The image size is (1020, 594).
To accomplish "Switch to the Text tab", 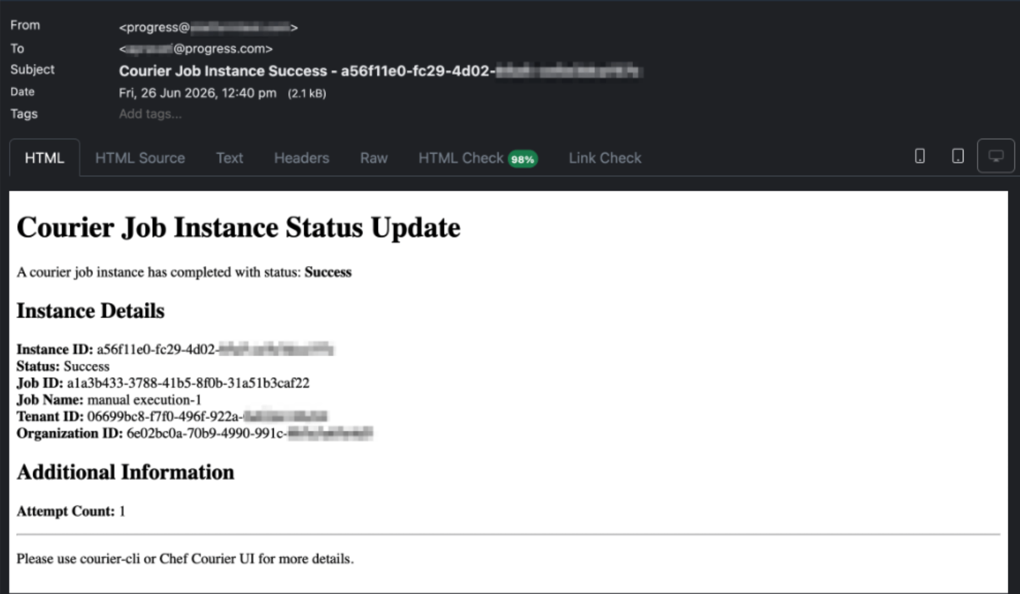I will [229, 158].
